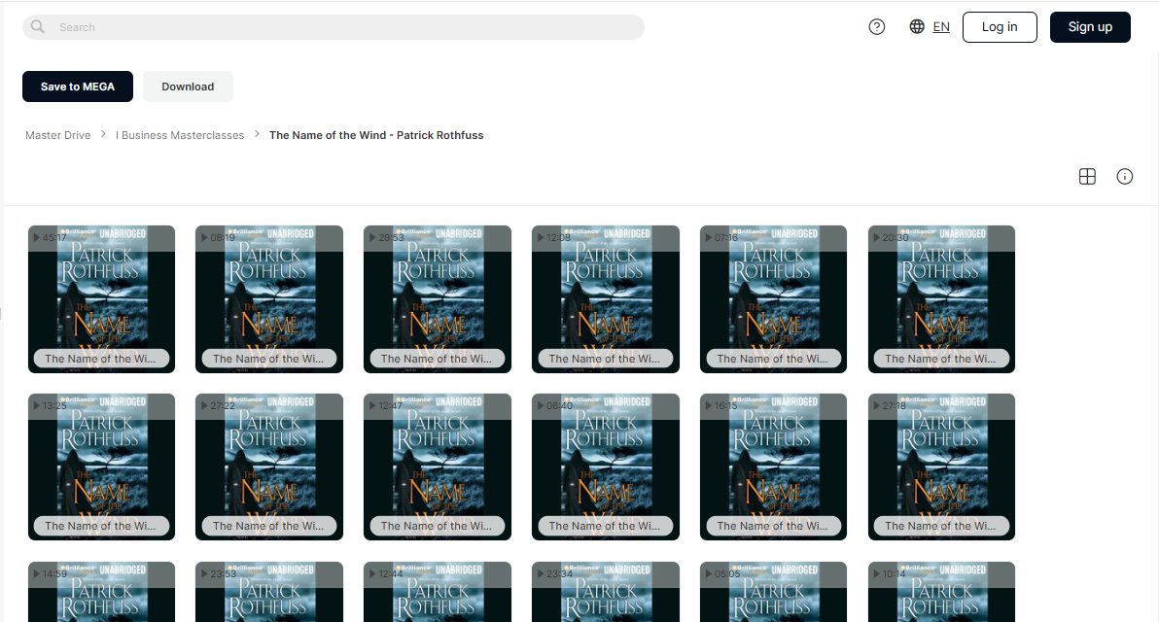Open the info panel icon
The height and width of the screenshot is (622, 1159).
(1124, 177)
